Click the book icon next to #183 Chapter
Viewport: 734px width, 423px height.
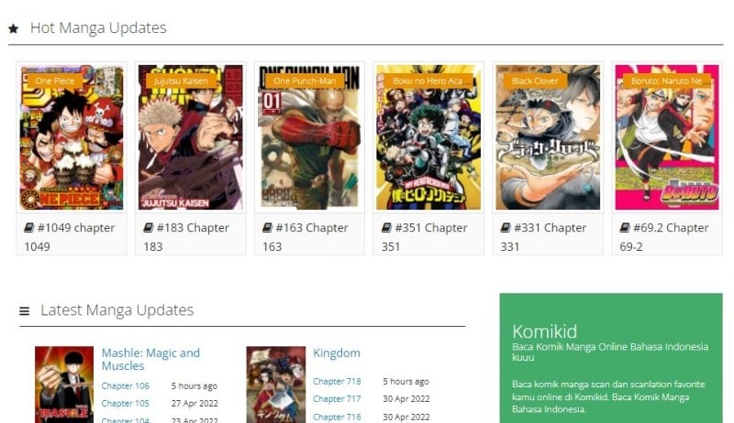(x=149, y=227)
